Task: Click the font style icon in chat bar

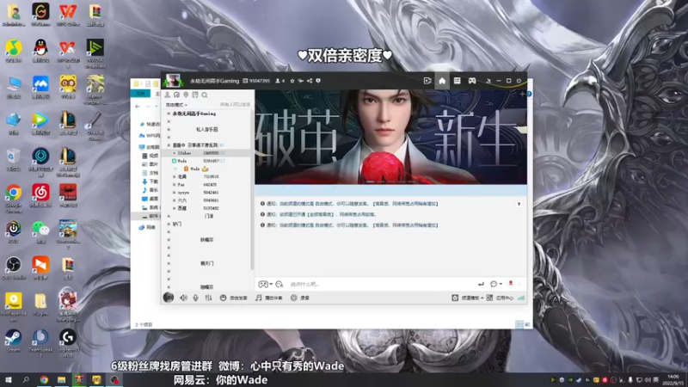Action: [279, 285]
